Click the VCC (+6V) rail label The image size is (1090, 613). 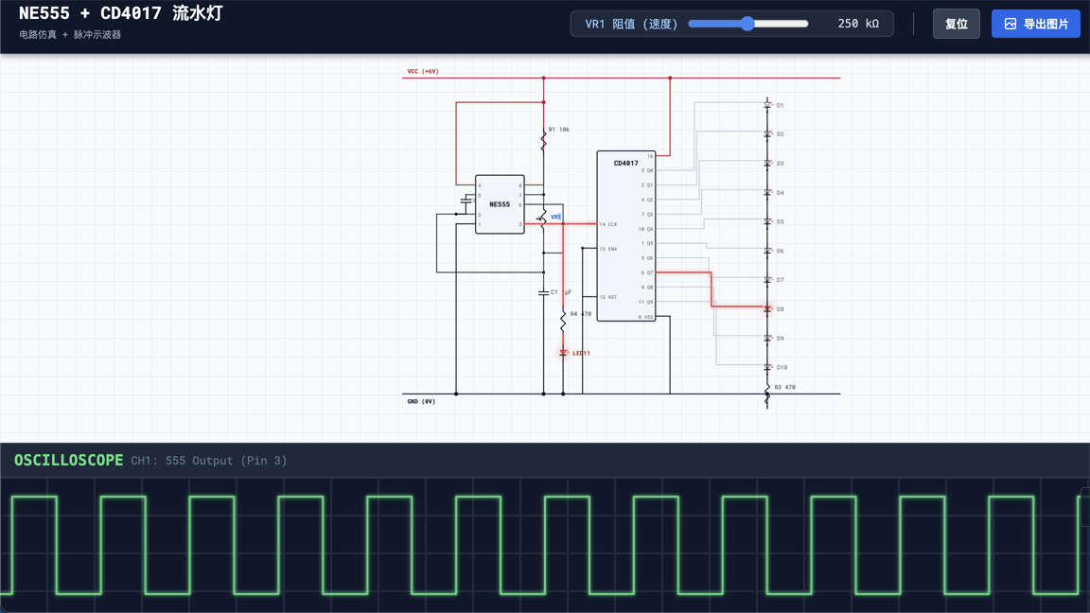tap(423, 71)
